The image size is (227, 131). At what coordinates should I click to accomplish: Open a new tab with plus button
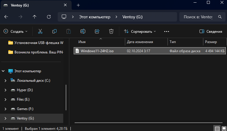[x=78, y=5]
